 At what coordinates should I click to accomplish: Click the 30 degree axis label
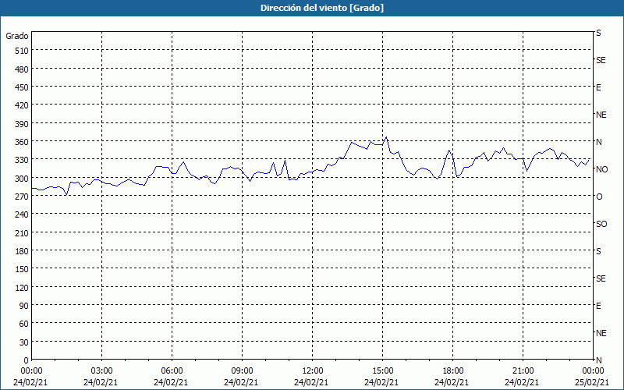[x=24, y=342]
